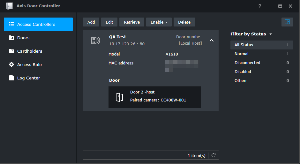Open the Log Center section
300x164 pixels.
coord(38,78)
